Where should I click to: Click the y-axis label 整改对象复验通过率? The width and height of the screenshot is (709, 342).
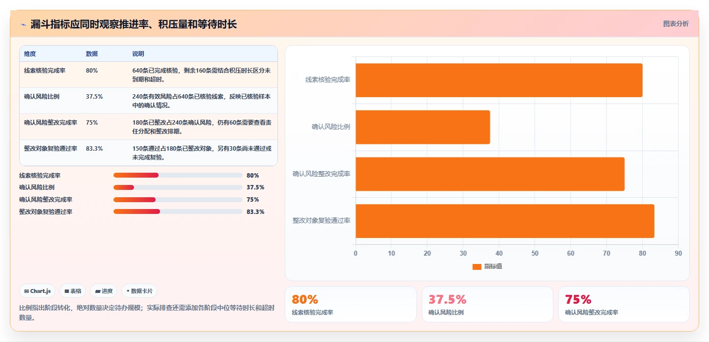[322, 221]
